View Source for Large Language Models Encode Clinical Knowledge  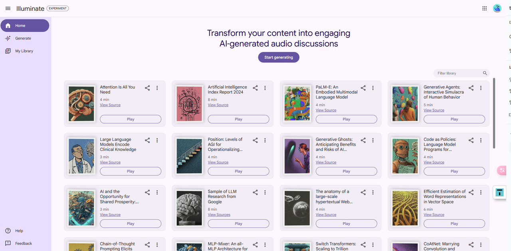(110, 162)
